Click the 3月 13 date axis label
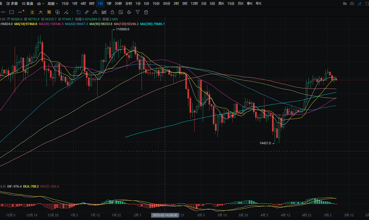This screenshot has height=220, width=369. (222, 215)
